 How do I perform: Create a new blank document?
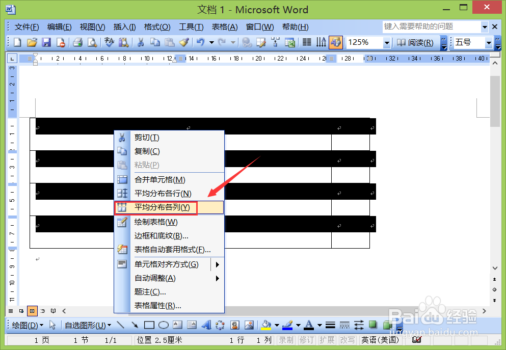17,43
